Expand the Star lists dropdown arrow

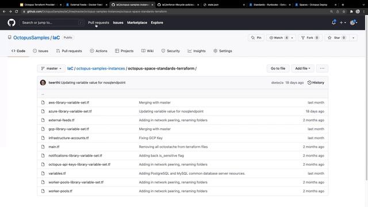coord(353,37)
